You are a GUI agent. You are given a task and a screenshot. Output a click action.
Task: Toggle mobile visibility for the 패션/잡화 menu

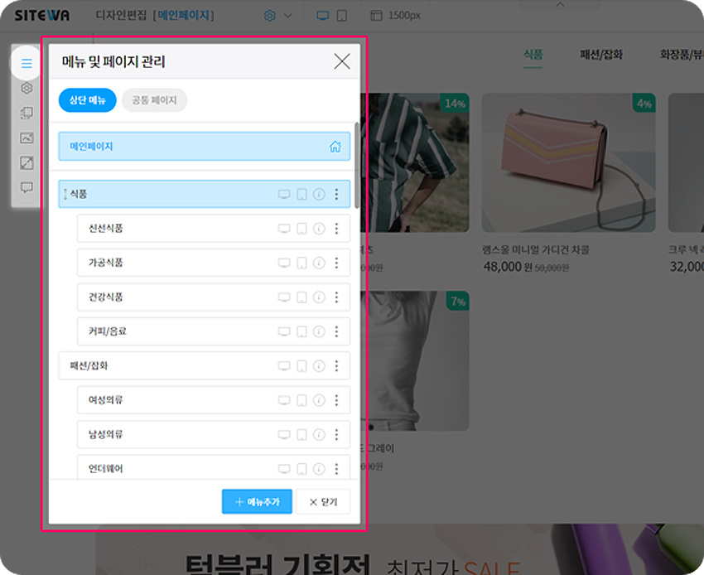coord(301,365)
